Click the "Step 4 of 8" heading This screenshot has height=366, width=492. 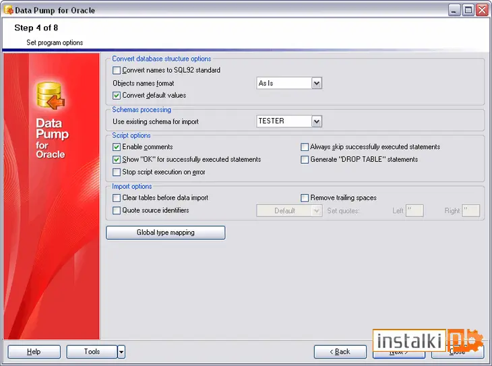pos(36,28)
